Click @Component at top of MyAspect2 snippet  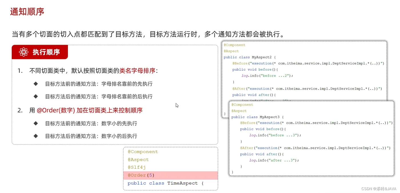point(235,45)
